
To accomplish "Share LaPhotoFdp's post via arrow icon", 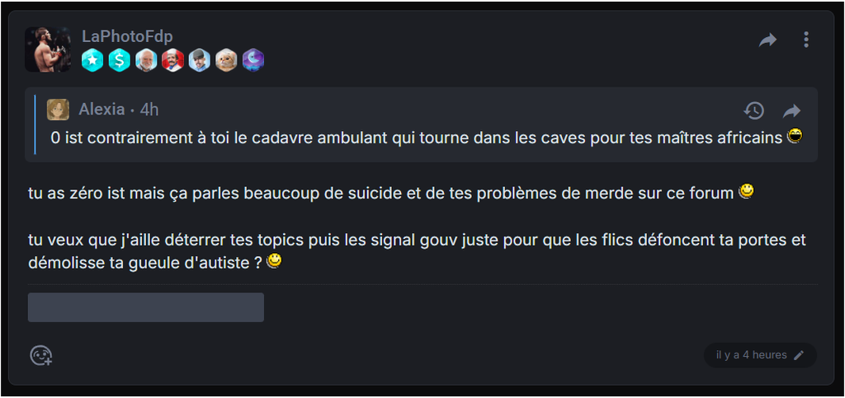I will point(768,40).
